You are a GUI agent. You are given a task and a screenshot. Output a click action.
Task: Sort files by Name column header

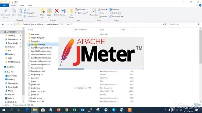[x=30, y=30]
